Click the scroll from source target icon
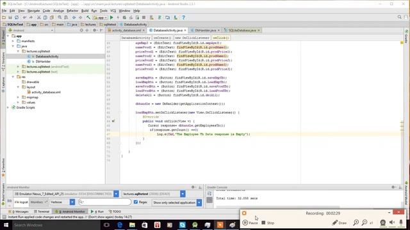The width and height of the screenshot is (410, 230). click(81, 30)
